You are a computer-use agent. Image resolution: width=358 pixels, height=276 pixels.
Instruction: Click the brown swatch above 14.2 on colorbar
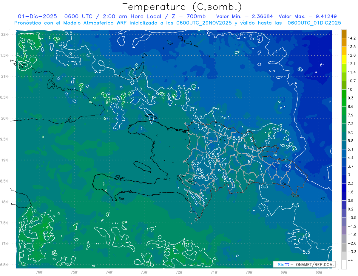(344, 34)
